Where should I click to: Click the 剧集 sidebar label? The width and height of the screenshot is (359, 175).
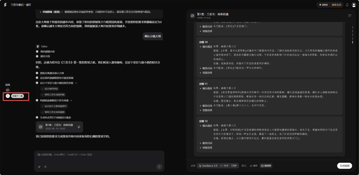coord(8,85)
